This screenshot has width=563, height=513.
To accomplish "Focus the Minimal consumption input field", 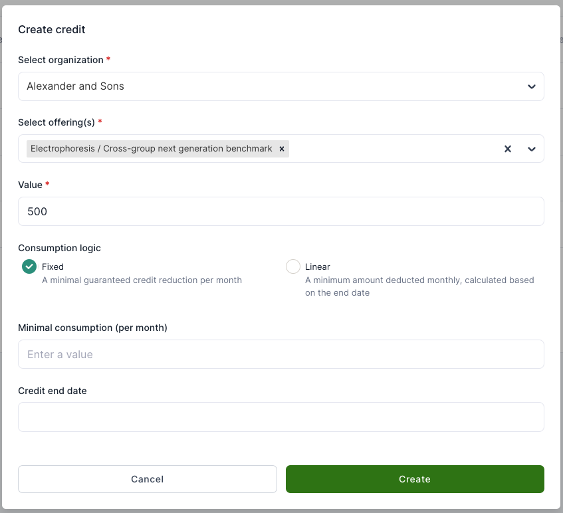I will [x=281, y=354].
